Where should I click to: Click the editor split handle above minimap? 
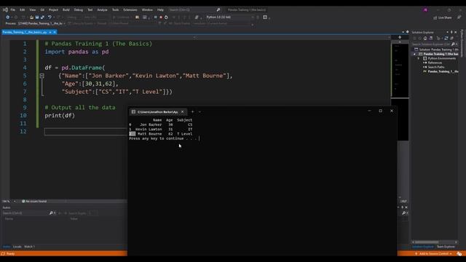coord(400,37)
